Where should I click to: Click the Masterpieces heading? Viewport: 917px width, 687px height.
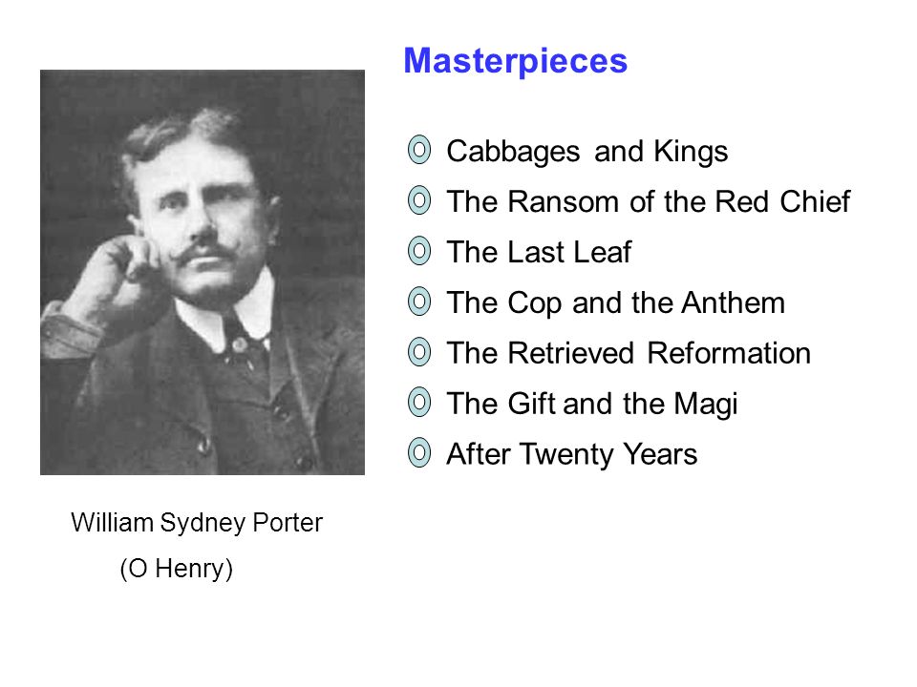515,61
